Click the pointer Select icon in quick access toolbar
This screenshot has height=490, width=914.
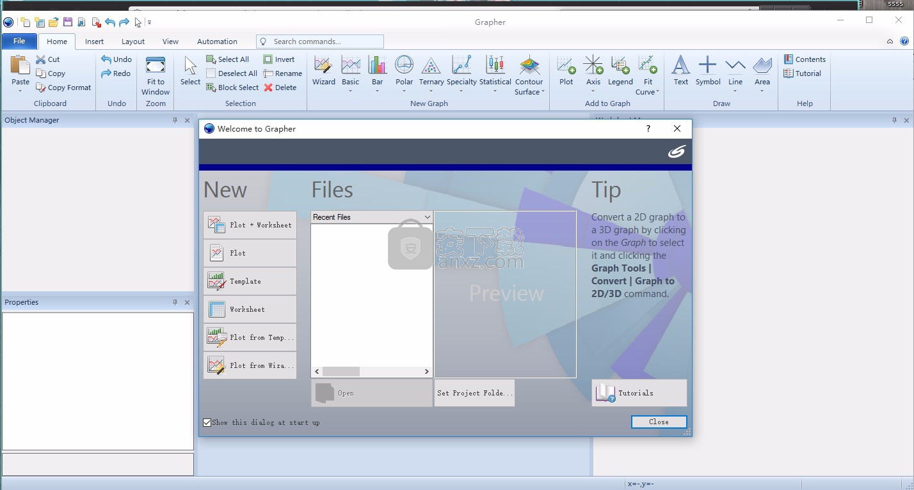pyautogui.click(x=138, y=22)
